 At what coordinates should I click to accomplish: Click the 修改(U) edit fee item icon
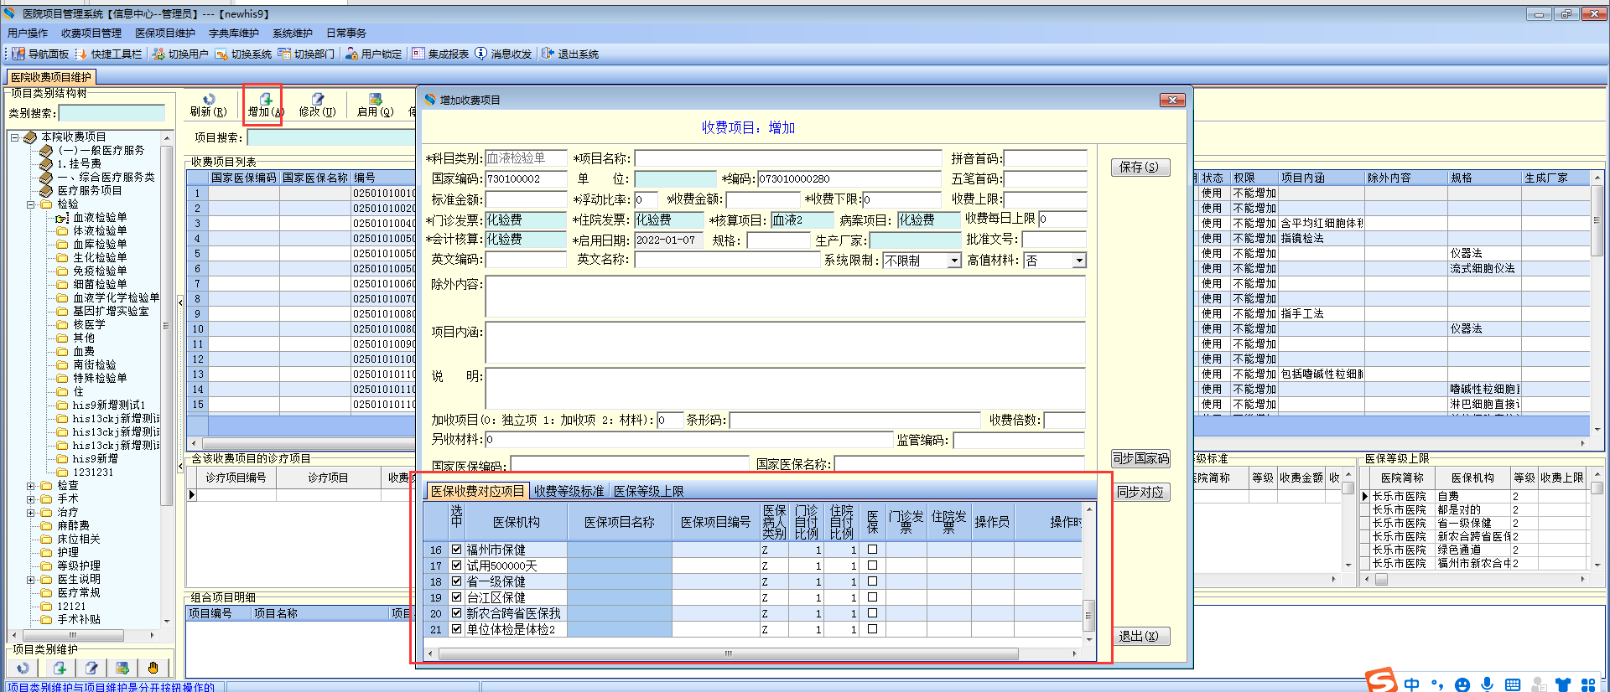coord(318,99)
